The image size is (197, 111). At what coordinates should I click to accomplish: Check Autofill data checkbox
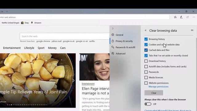point(146,67)
